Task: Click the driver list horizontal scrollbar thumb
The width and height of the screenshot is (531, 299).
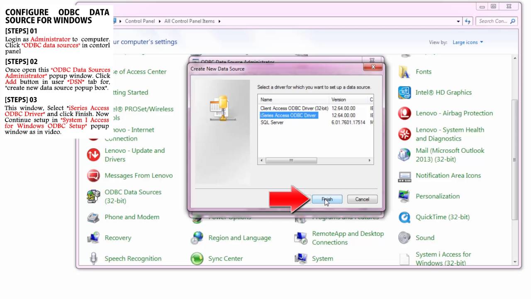Action: [x=291, y=160]
